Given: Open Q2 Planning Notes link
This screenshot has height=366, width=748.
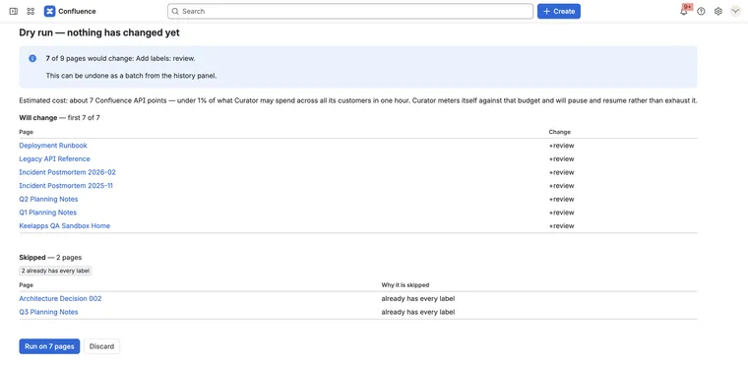Looking at the screenshot, I should point(48,199).
